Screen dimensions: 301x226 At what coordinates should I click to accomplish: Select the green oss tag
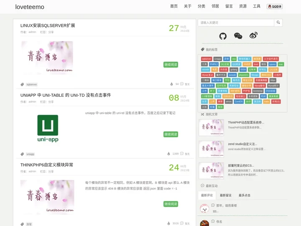[234, 59]
